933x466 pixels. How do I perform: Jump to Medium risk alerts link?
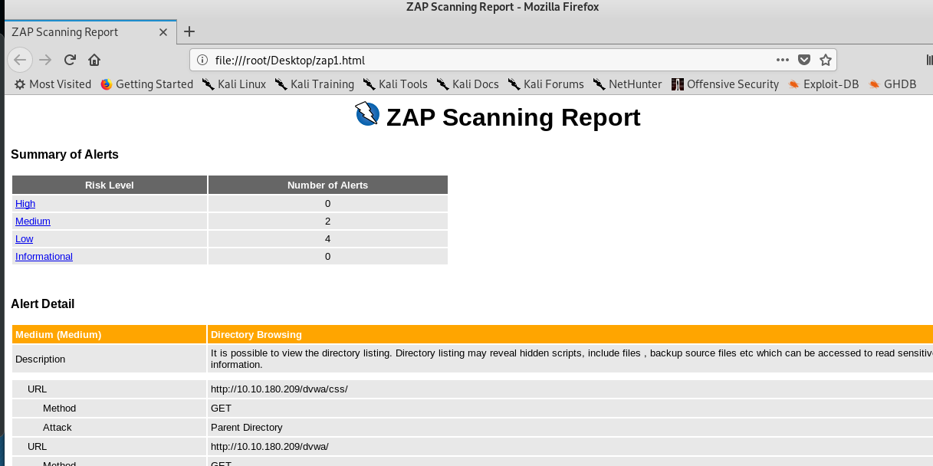[x=33, y=222]
